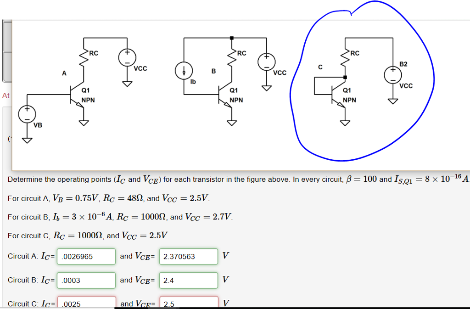470x309 pixels.
Task: Click the Circuit A VCE field showing 2.370563
Action: [x=188, y=257]
